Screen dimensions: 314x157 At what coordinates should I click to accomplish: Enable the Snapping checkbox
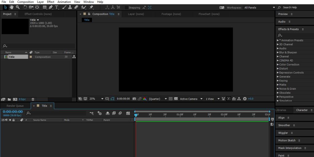pyautogui.click(x=126, y=8)
